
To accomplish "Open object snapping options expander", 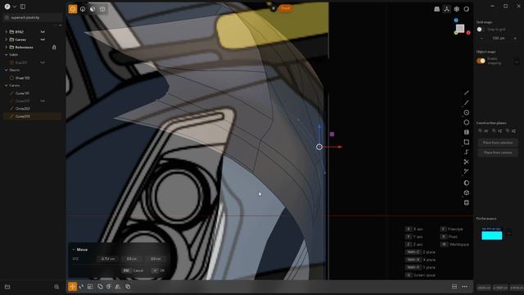I will [517, 62].
